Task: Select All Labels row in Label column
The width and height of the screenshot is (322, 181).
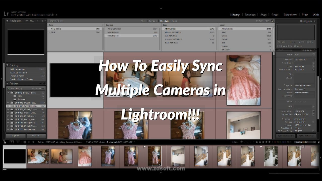Action: 245,29
